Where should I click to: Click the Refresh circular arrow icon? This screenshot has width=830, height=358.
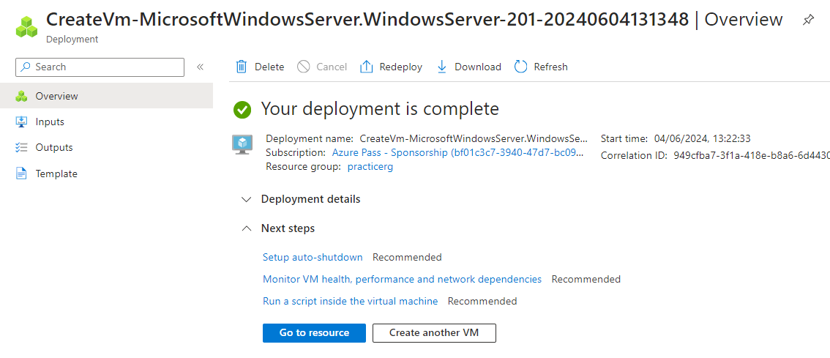tap(521, 67)
